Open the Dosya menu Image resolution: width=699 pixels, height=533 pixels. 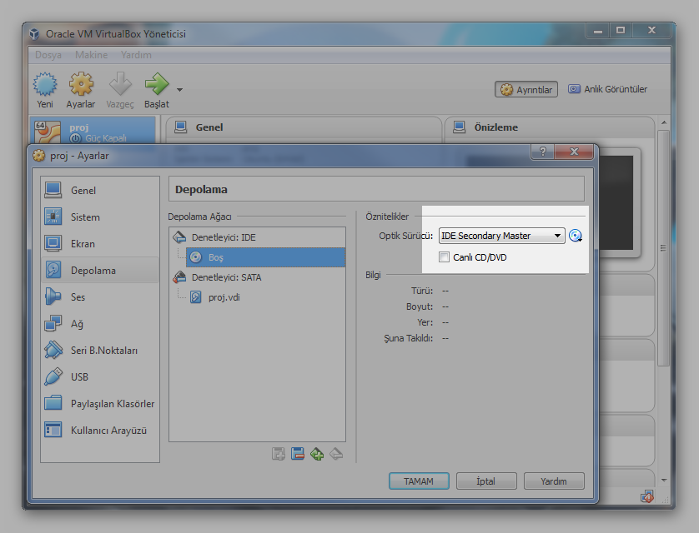pos(48,55)
